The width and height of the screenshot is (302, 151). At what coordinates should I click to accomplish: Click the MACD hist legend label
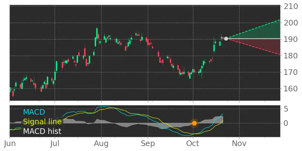pyautogui.click(x=42, y=131)
